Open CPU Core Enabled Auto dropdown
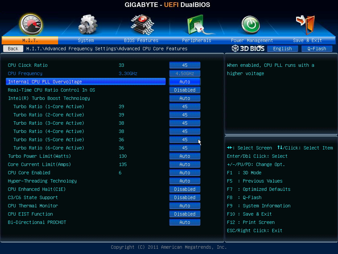338x254 pixels. coord(185,173)
